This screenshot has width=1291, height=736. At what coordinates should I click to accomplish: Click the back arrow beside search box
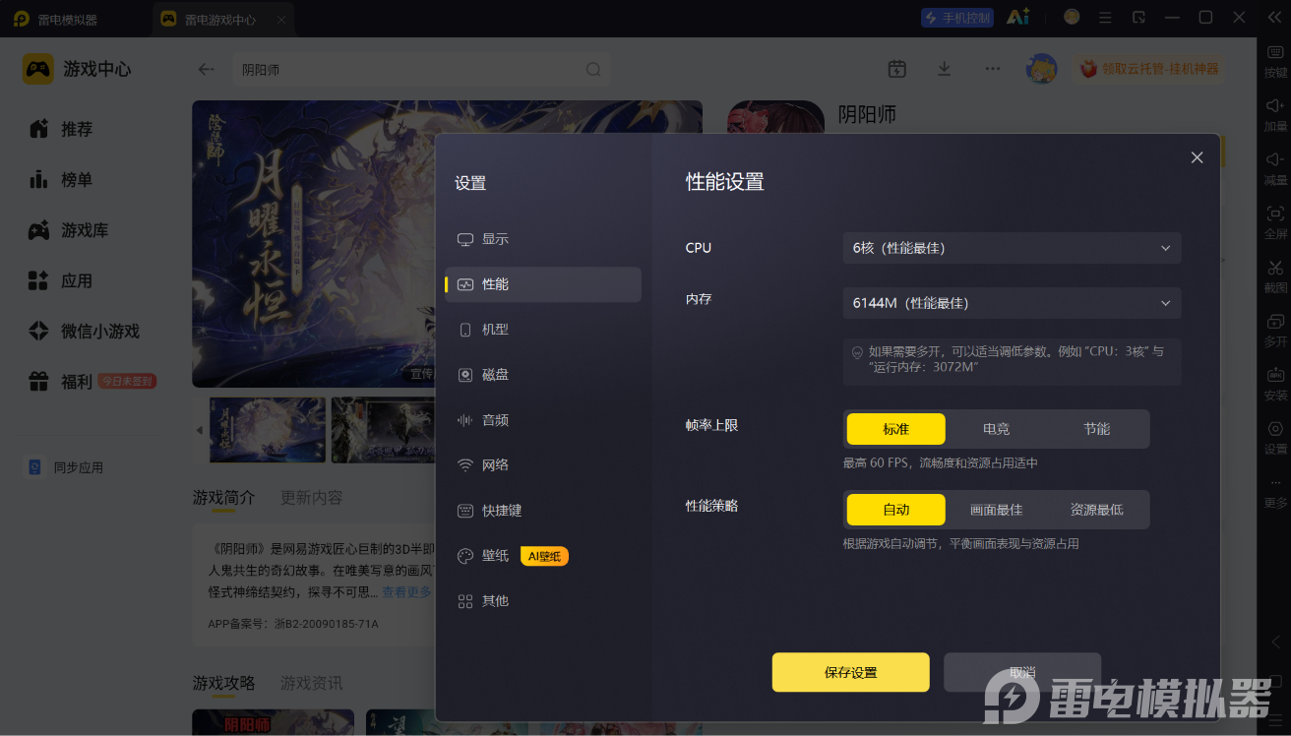click(x=206, y=69)
